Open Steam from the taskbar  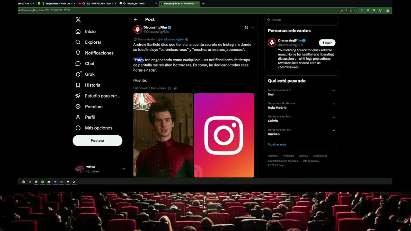74,182
